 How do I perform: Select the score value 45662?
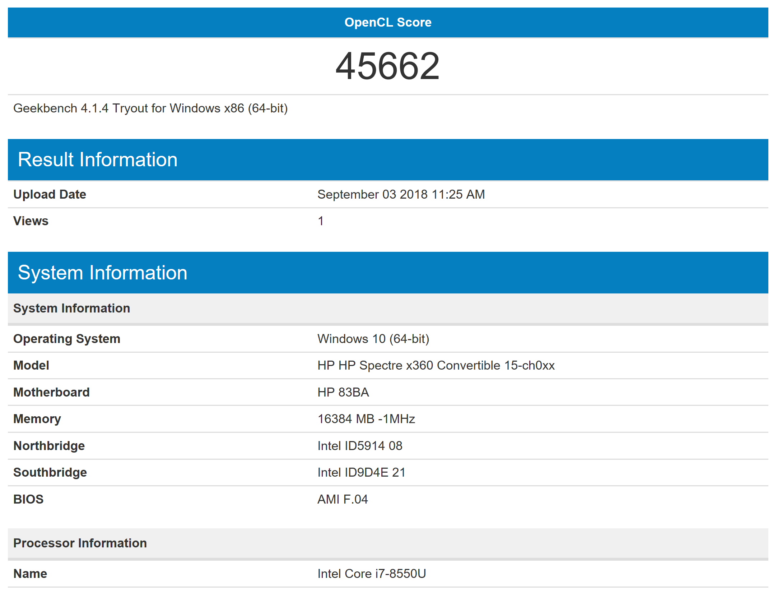tap(388, 66)
